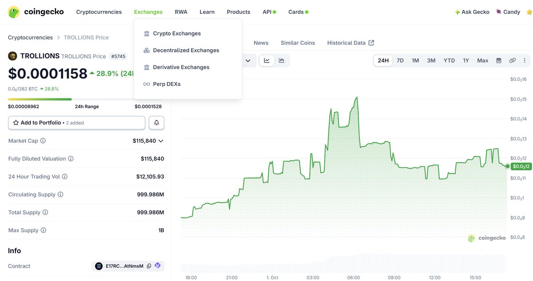533x281 pixels.
Task: Click TROLLIONS Price breadcrumb
Action: click(x=86, y=37)
